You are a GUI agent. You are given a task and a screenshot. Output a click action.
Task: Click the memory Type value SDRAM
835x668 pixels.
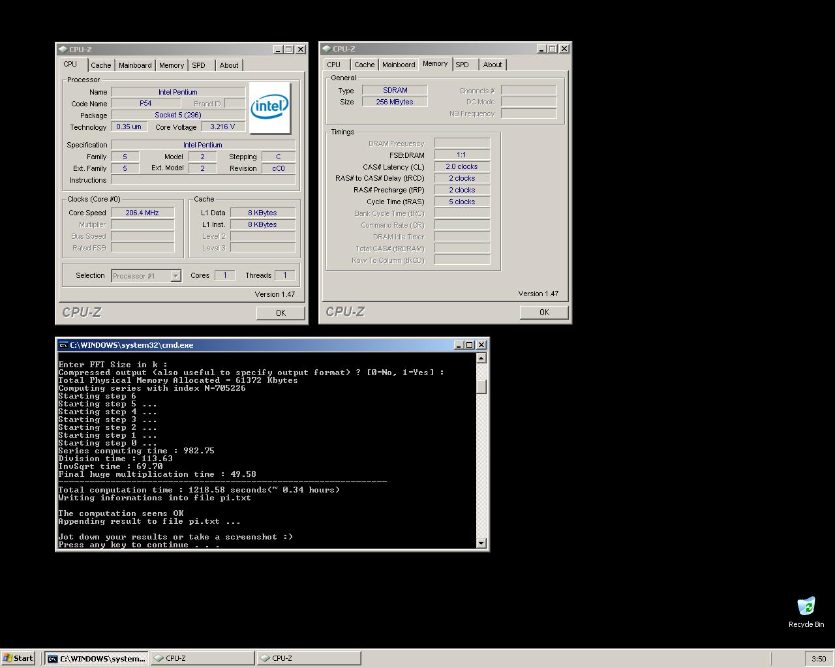click(395, 90)
